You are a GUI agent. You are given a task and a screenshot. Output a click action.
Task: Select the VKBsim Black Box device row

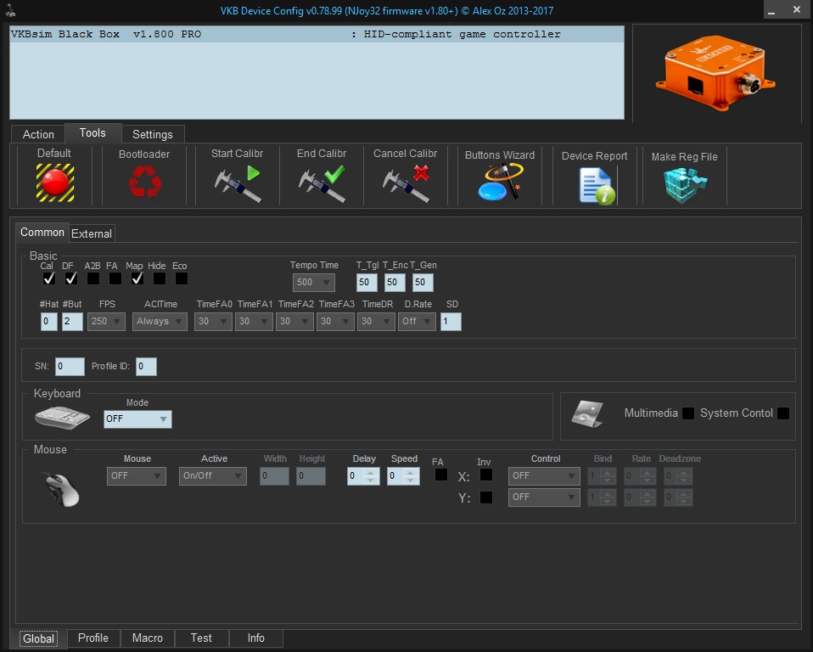point(317,34)
